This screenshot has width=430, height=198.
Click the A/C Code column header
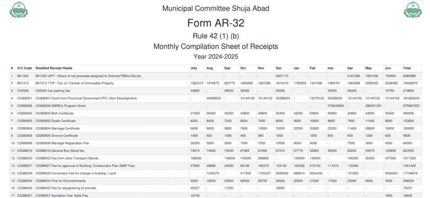24,68
